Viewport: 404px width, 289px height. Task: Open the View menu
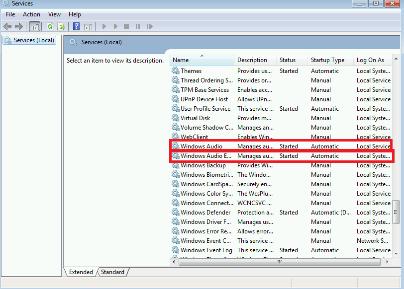(x=54, y=14)
